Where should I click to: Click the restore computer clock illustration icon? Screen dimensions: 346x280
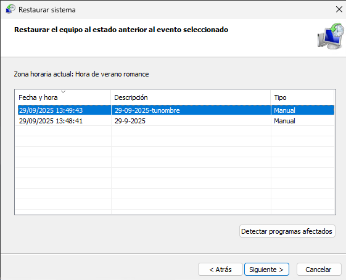click(331, 36)
